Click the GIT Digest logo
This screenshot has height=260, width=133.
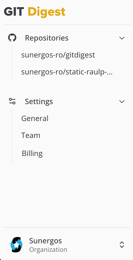(x=34, y=12)
